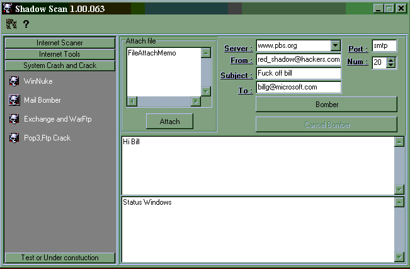The width and height of the screenshot is (410, 269).
Task: Select the WinNuke icon in the sidebar
Action: click(x=14, y=81)
